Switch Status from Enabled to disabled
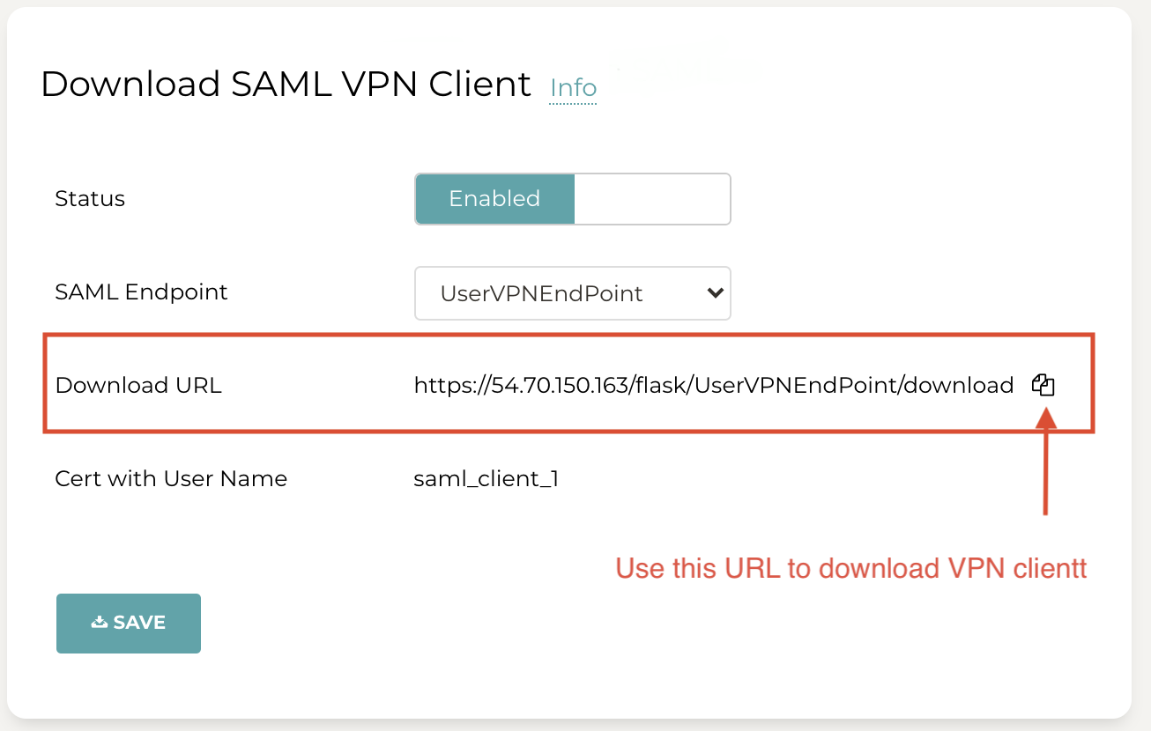This screenshot has width=1151, height=731. pyautogui.click(x=652, y=199)
